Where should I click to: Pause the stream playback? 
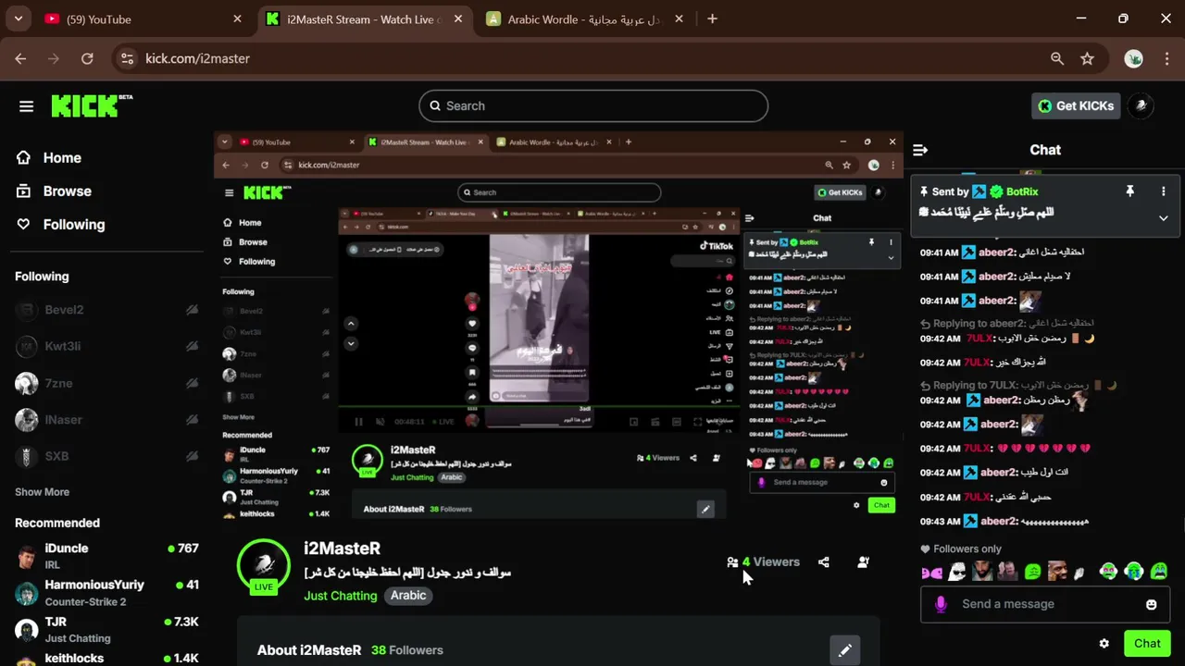[358, 422]
